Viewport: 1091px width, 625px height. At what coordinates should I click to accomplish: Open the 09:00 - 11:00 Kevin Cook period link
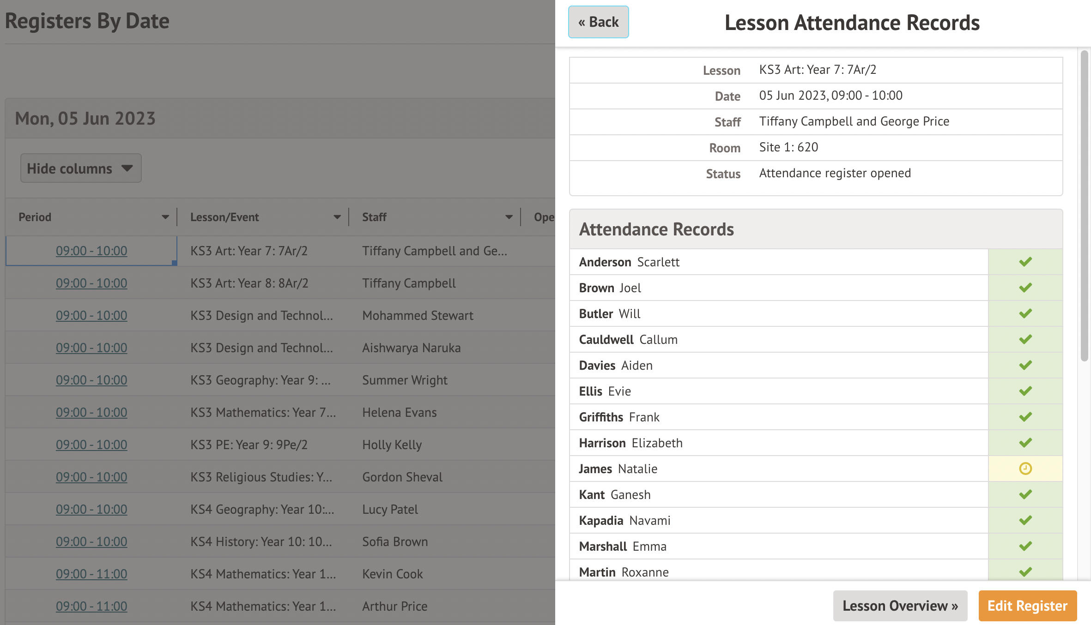91,574
